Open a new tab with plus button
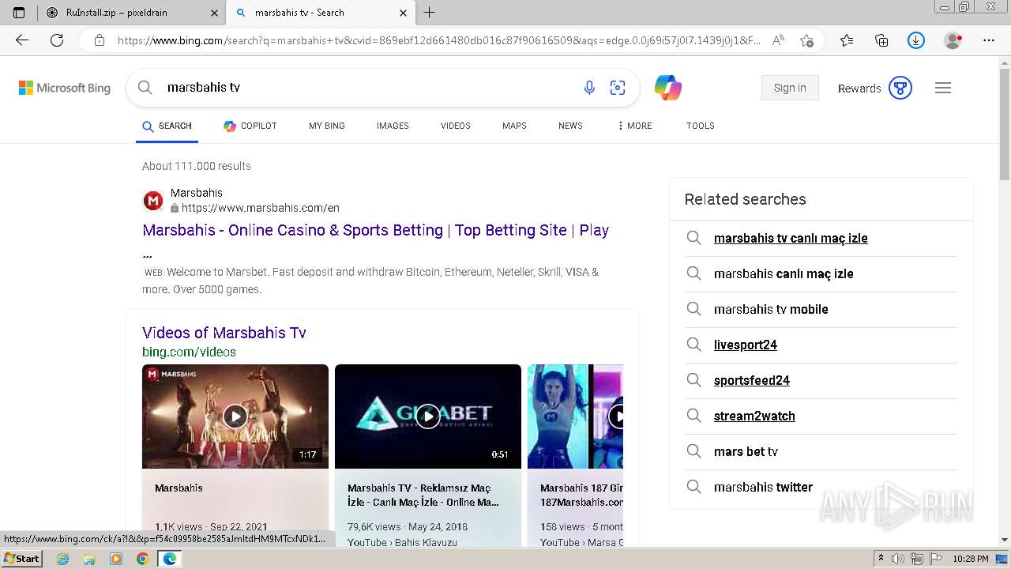 coord(430,13)
